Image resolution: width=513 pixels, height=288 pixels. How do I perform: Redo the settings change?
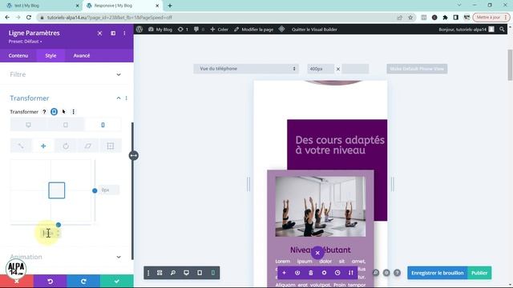(x=83, y=281)
